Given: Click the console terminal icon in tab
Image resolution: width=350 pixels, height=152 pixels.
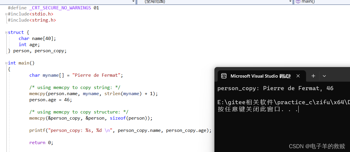Looking at the screenshot, I should tap(224, 76).
